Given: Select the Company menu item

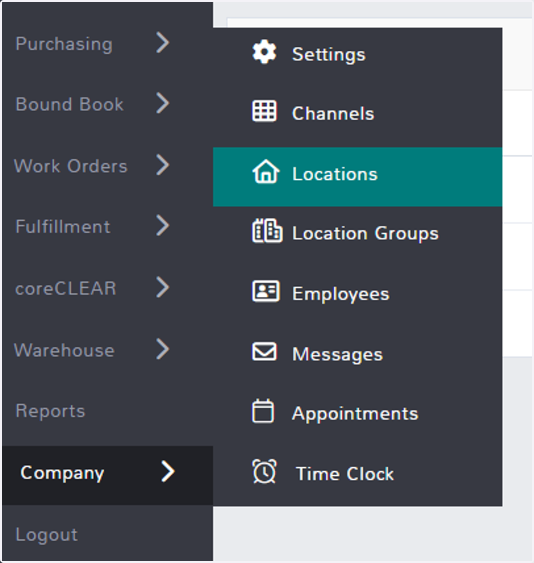Looking at the screenshot, I should [107, 475].
